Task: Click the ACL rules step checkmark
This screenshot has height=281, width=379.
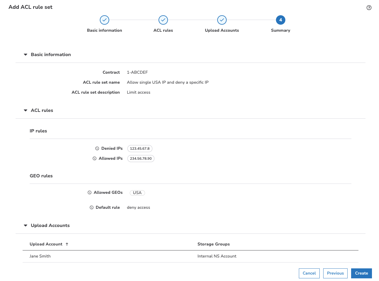Action: (x=163, y=20)
